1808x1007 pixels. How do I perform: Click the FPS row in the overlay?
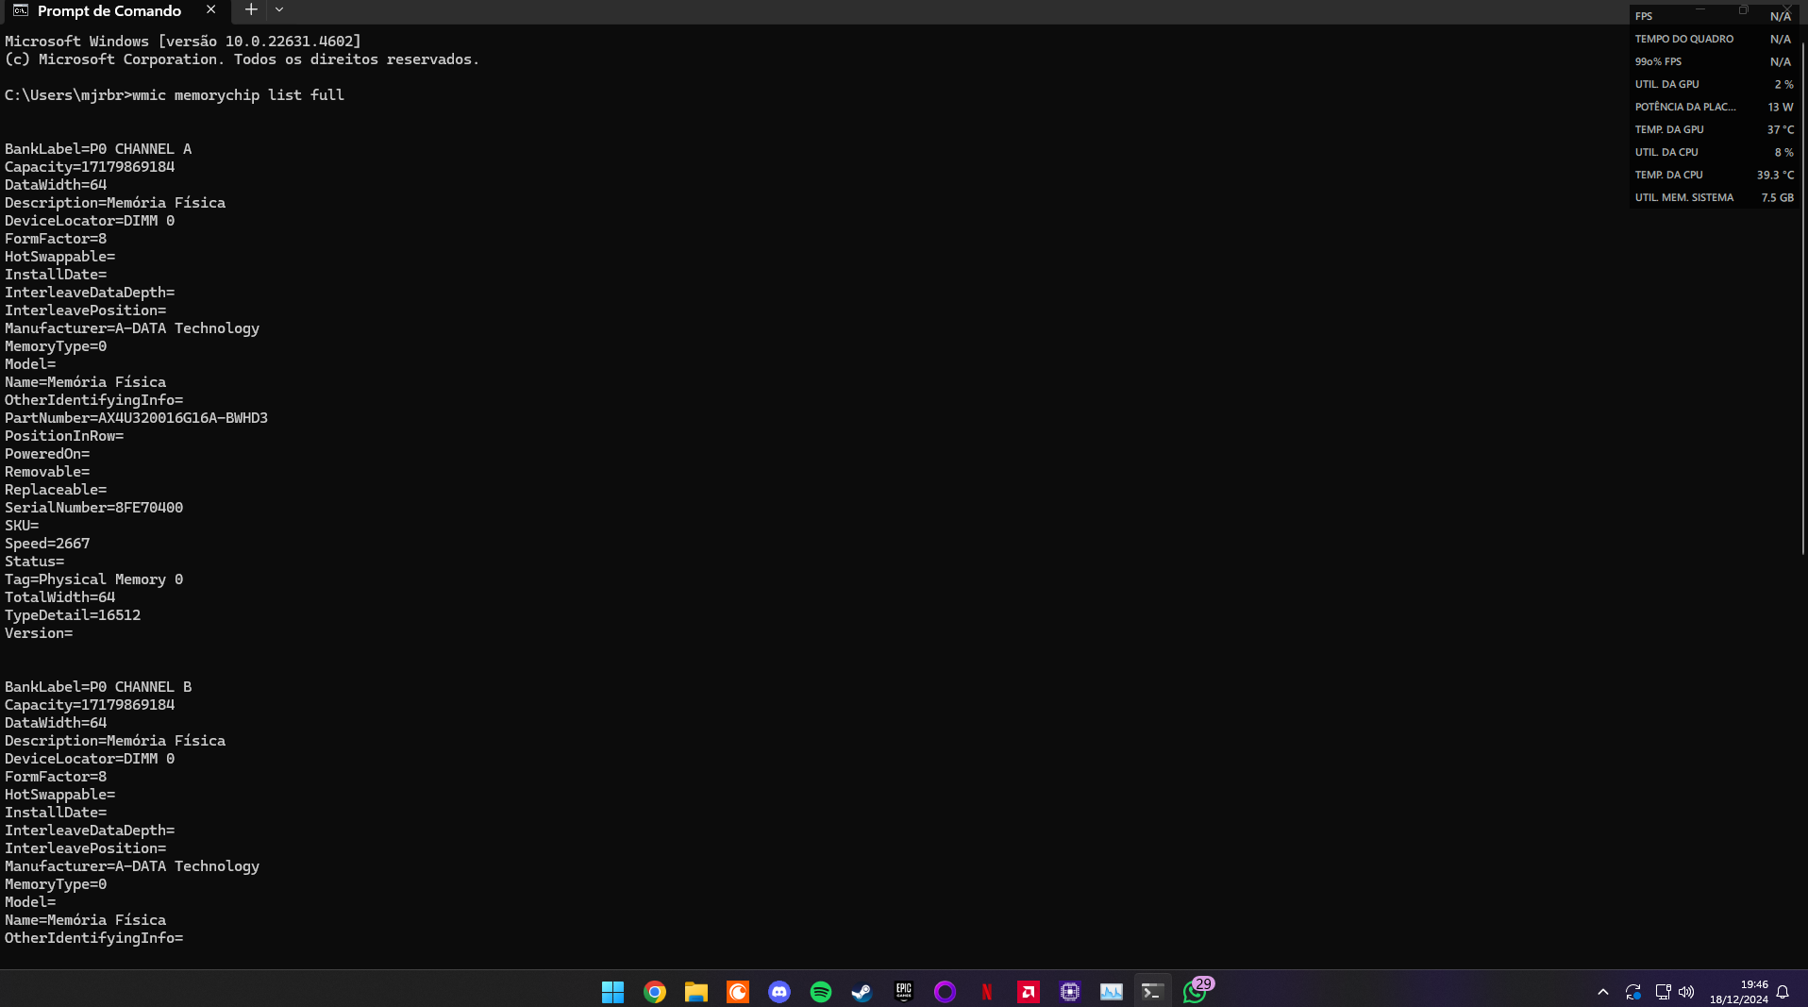[1714, 16]
